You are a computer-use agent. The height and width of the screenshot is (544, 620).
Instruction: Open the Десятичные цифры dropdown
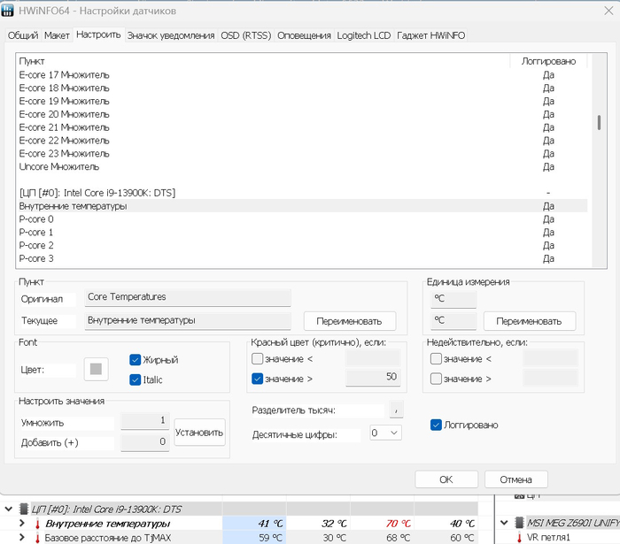pyautogui.click(x=385, y=433)
